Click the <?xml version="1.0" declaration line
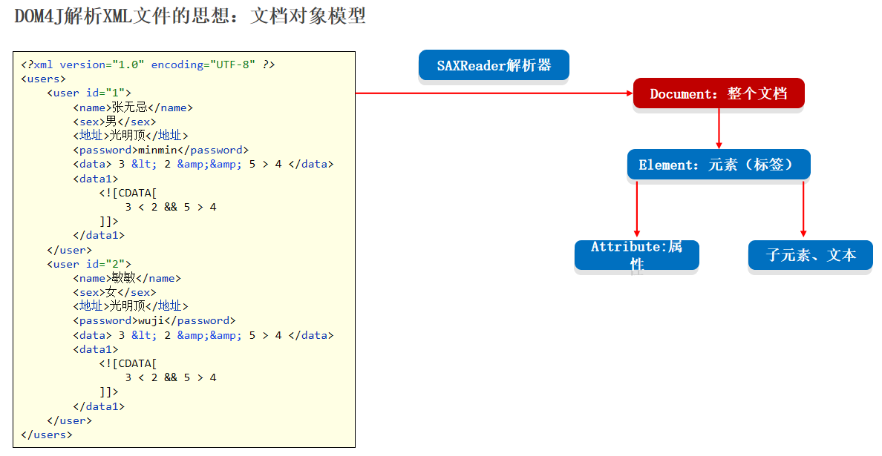The width and height of the screenshot is (882, 456). (x=148, y=65)
